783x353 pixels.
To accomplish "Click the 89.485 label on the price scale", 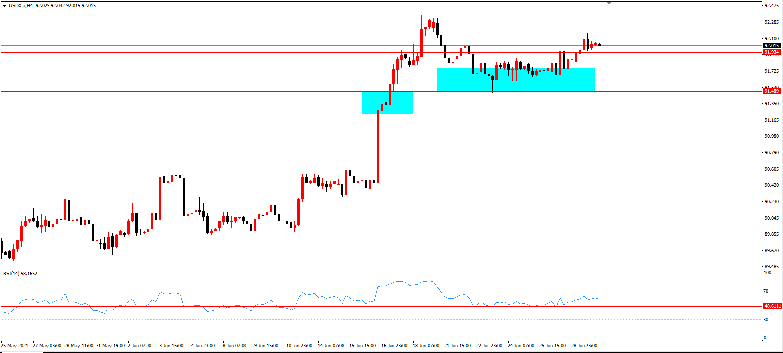I will pos(772,267).
